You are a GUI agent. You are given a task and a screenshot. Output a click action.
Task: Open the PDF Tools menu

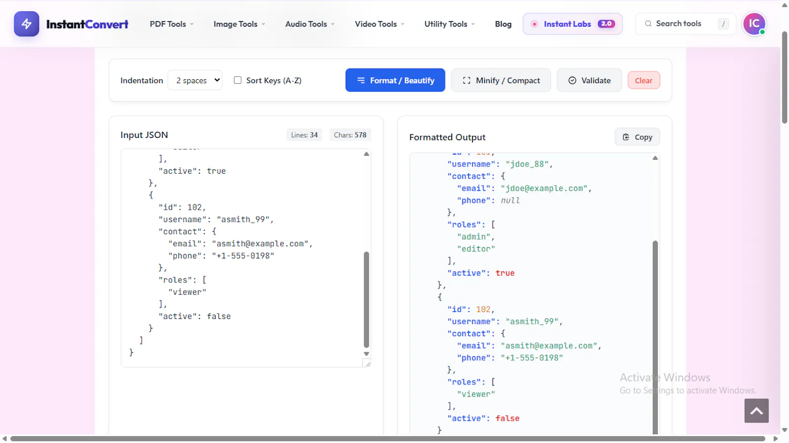172,24
